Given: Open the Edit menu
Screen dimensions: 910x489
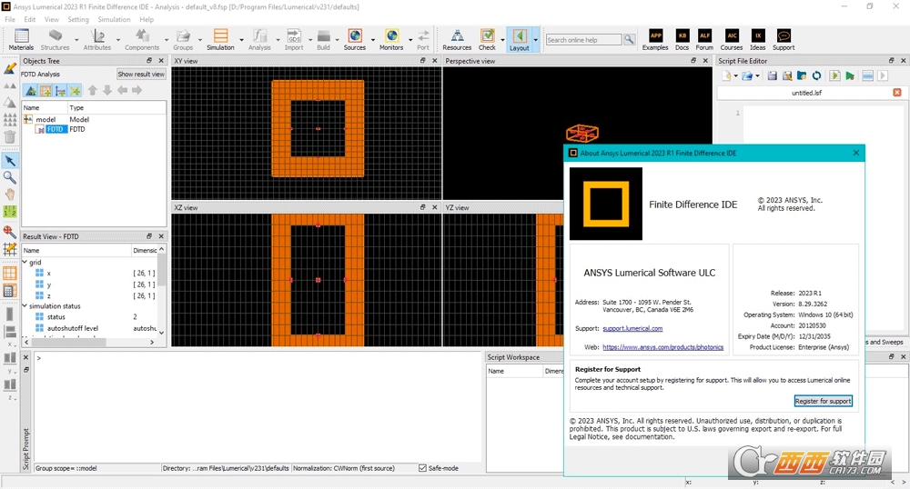Looking at the screenshot, I should [30, 19].
